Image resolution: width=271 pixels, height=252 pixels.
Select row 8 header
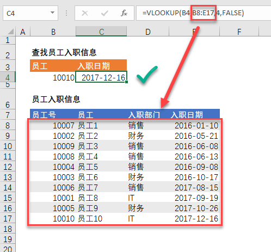[8, 125]
